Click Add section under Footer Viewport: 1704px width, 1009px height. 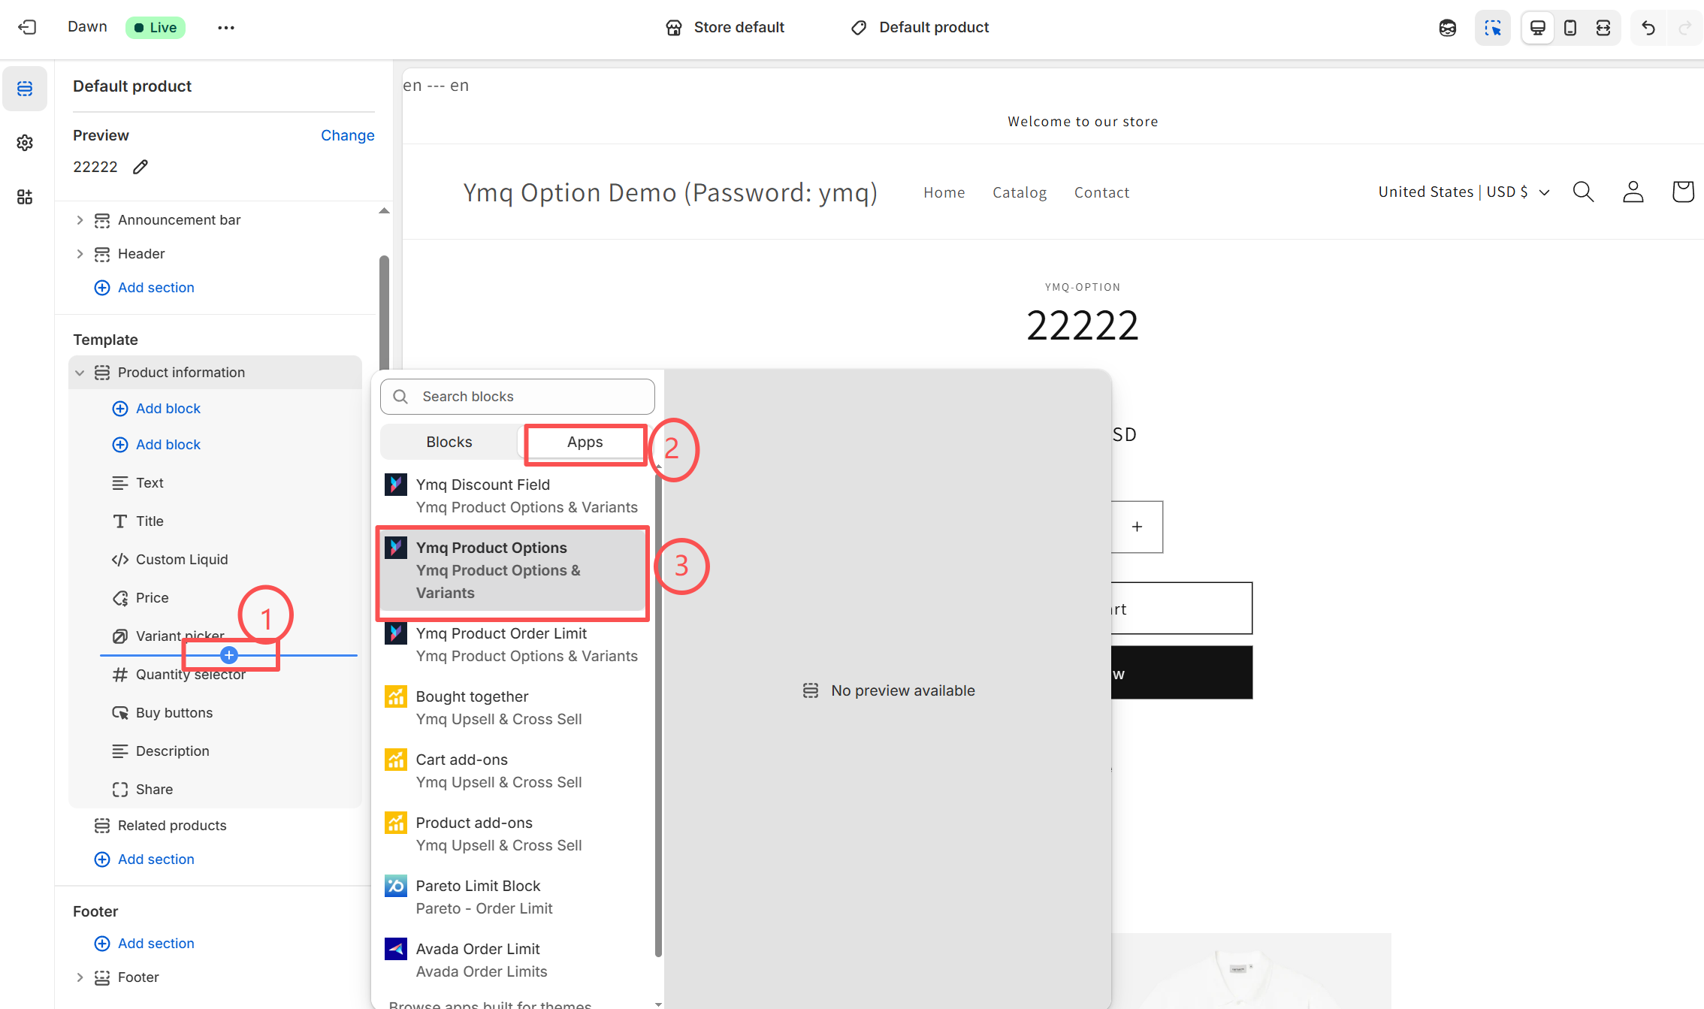(x=156, y=944)
